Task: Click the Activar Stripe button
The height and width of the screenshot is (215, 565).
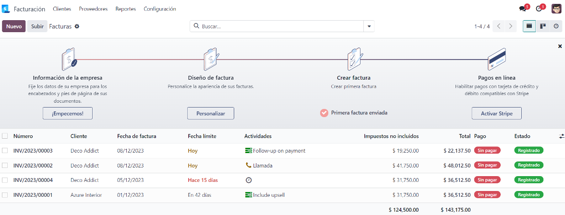Action: (x=496, y=113)
